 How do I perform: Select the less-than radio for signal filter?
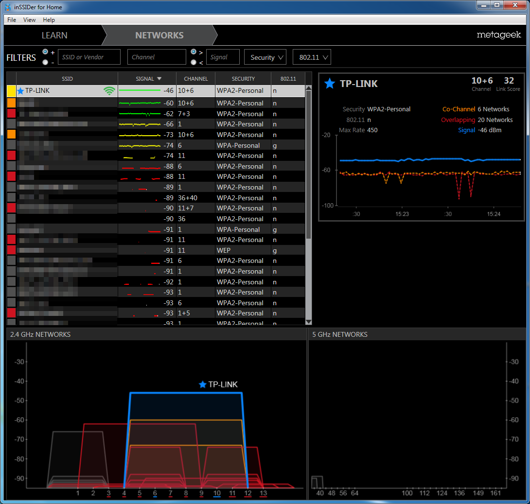click(194, 62)
